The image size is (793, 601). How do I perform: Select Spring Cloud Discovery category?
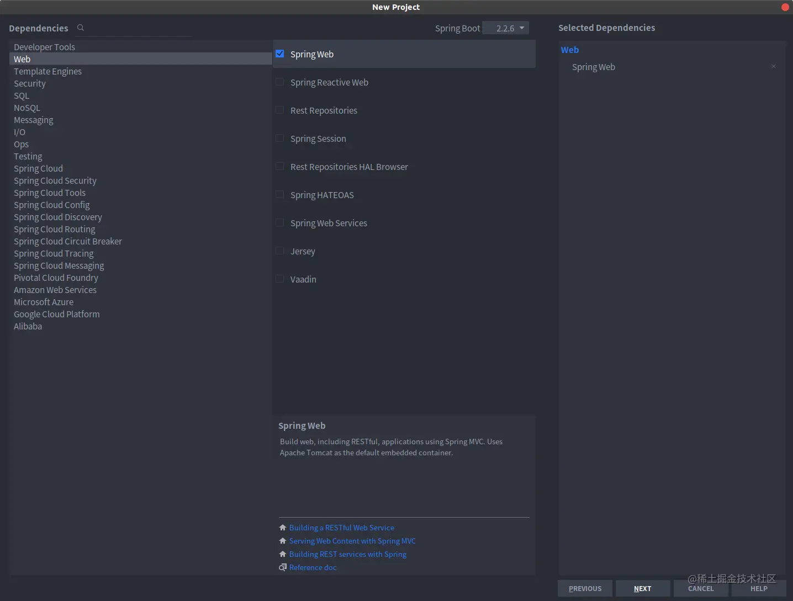tap(140, 217)
